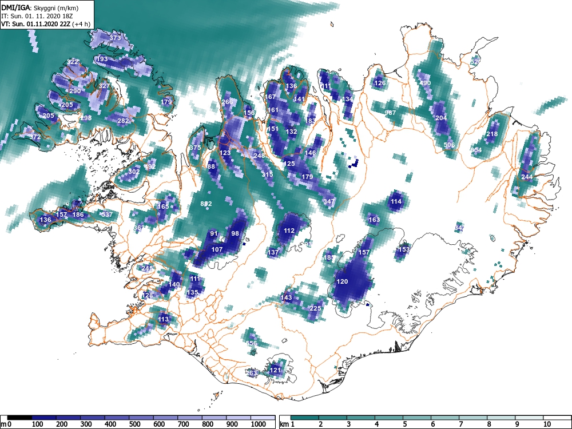Image resolution: width=572 pixels, height=429 pixels.
Task: Click the visibility value 134
Action: pyautogui.click(x=348, y=99)
